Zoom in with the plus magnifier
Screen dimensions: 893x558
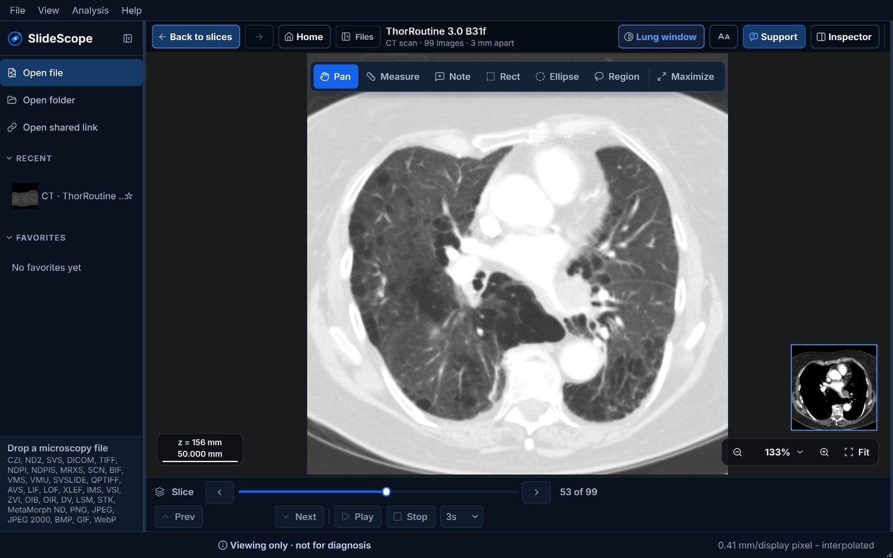click(824, 452)
